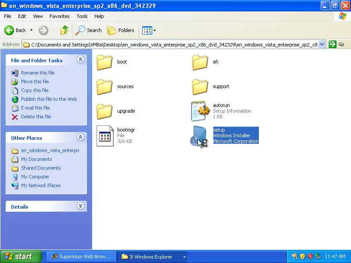Open the Tools menu
The height and width of the screenshot is (263, 351).
[x=82, y=16]
